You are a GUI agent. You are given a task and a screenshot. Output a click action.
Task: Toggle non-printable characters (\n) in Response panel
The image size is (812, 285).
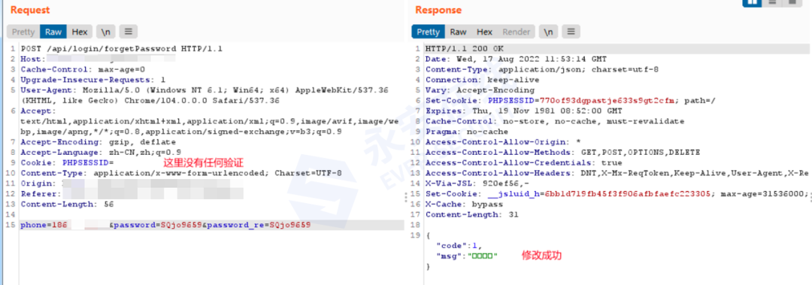point(548,32)
